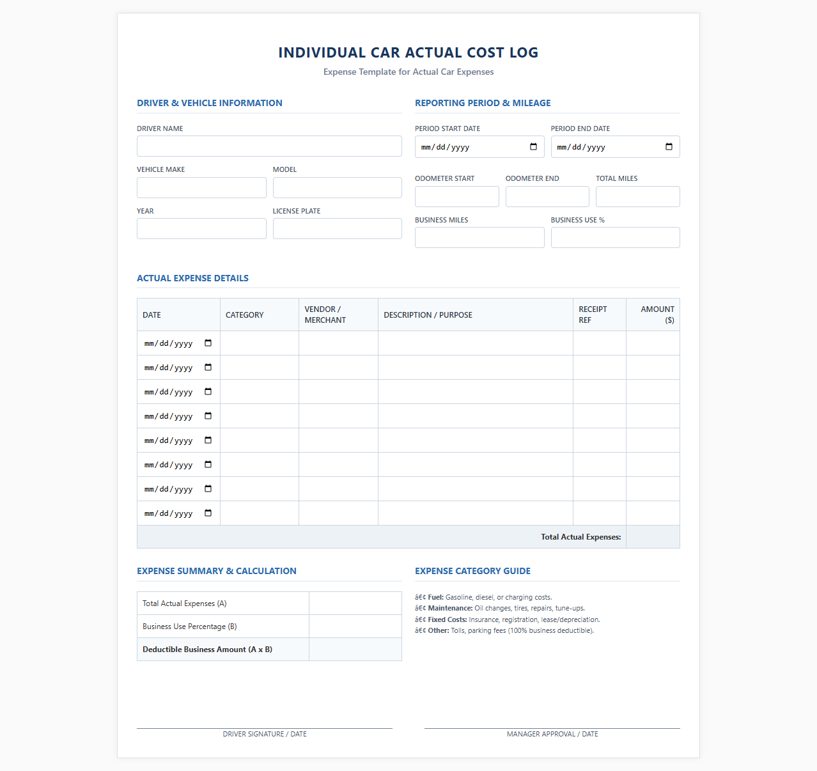Open calendar icon in second expense row
The height and width of the screenshot is (771, 817).
pyautogui.click(x=208, y=367)
